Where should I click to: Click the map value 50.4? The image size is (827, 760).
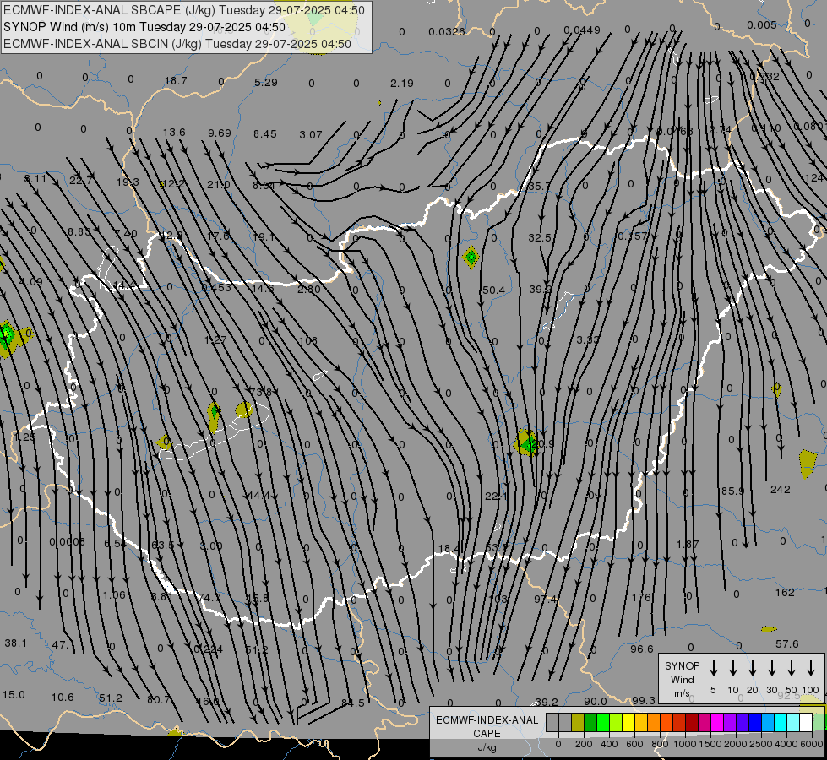click(x=493, y=290)
